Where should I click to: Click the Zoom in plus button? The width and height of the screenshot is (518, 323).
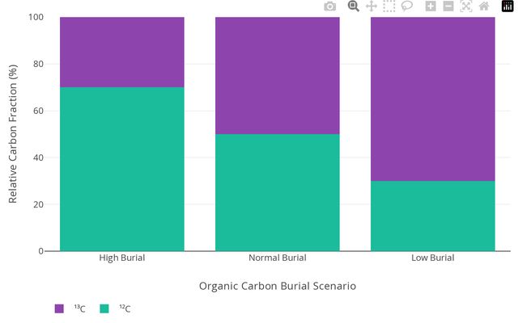click(431, 6)
